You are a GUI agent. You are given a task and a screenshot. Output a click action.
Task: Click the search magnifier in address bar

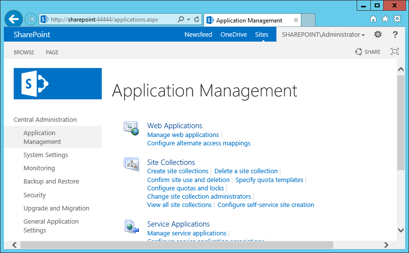(x=181, y=19)
